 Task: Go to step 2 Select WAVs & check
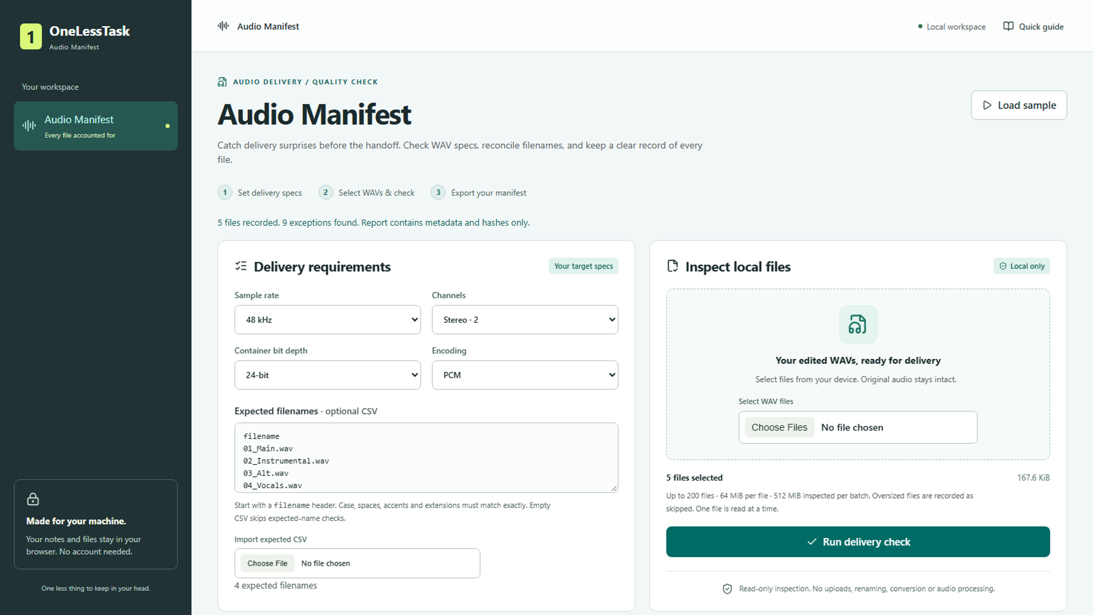coord(367,193)
